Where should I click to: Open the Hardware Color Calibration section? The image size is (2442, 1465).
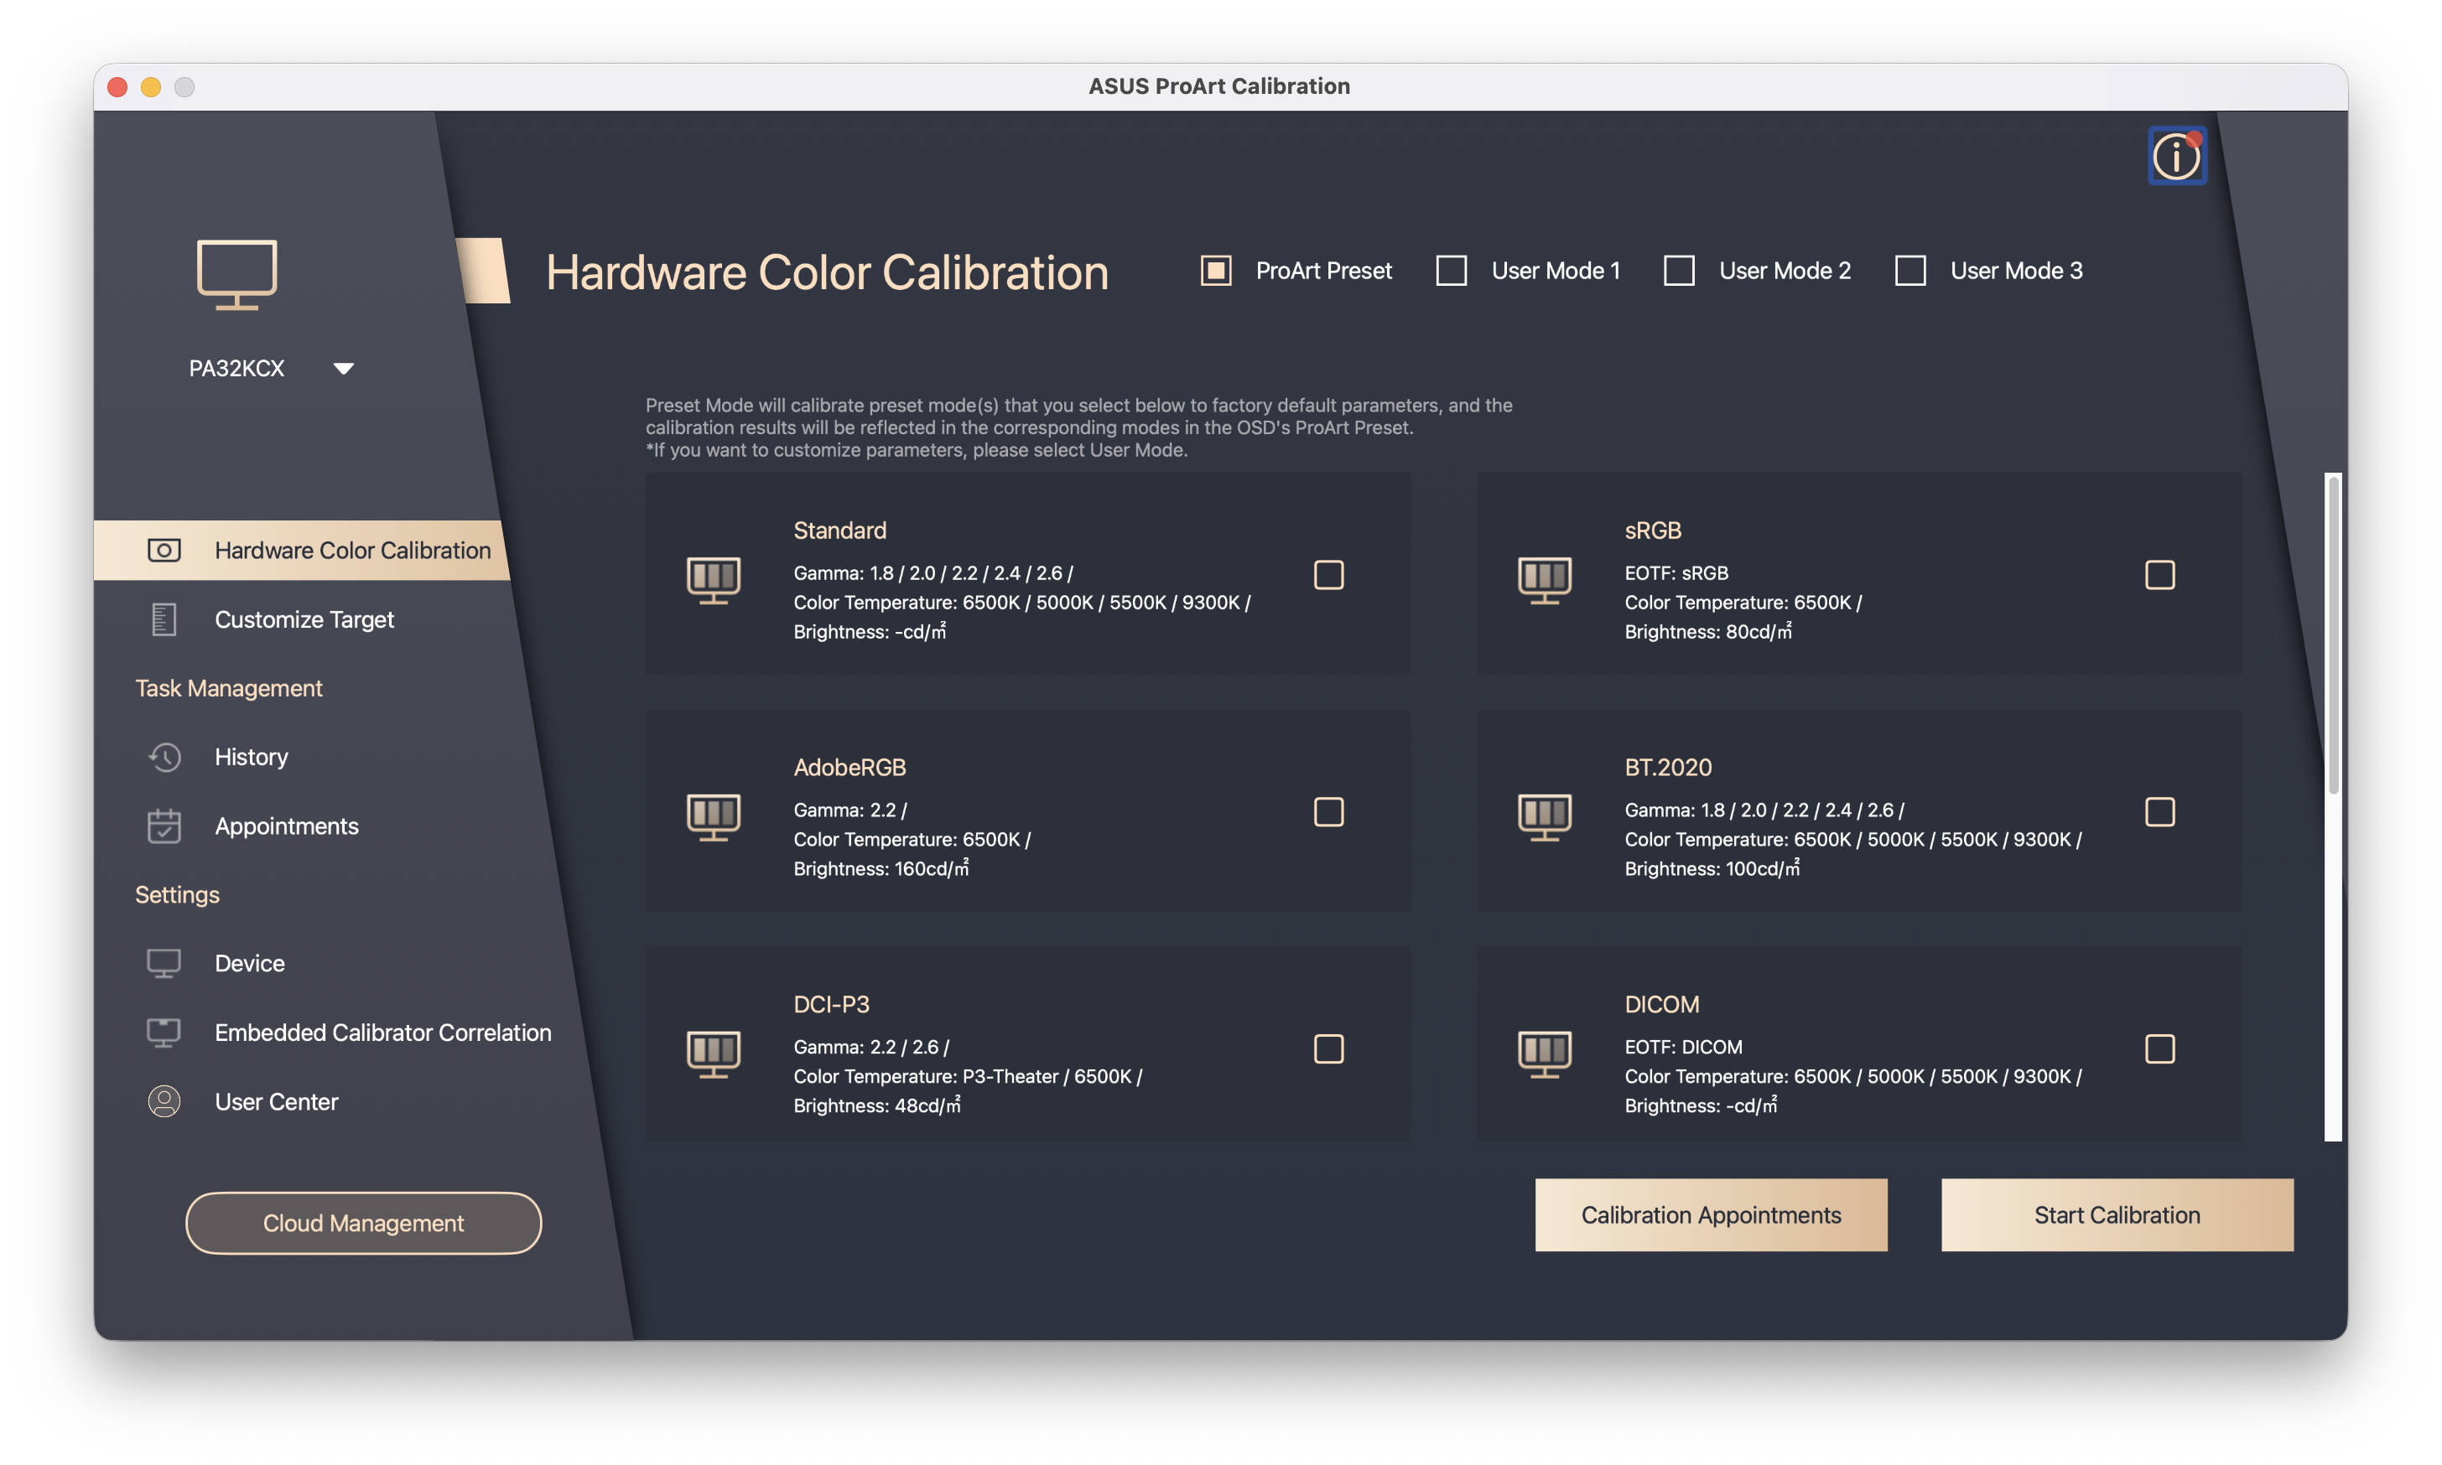[351, 550]
